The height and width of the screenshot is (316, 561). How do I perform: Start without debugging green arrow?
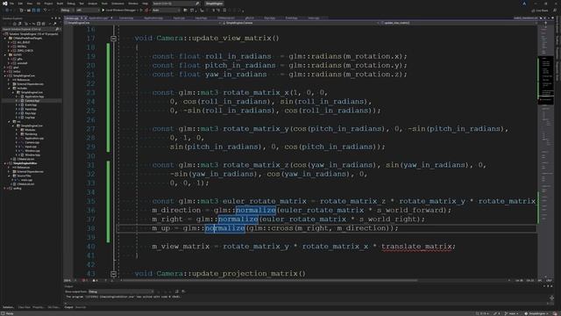[141, 10]
